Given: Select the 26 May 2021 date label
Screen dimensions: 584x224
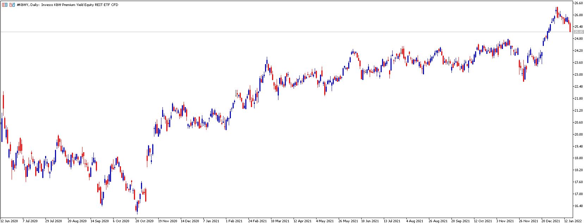Looking at the screenshot, I should click(347, 221).
